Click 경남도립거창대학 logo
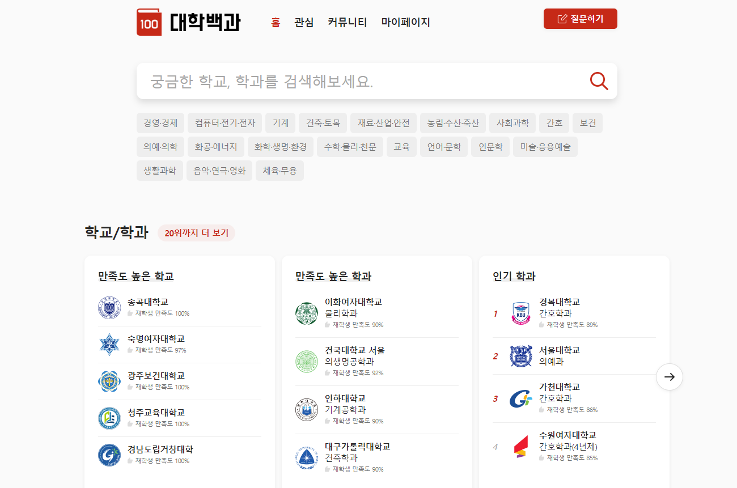The image size is (737, 488). coord(109,455)
